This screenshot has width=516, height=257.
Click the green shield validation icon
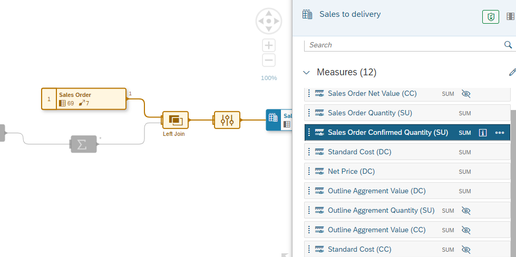click(x=490, y=17)
